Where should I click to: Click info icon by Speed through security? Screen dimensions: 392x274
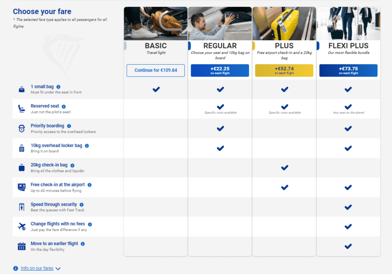click(x=82, y=204)
